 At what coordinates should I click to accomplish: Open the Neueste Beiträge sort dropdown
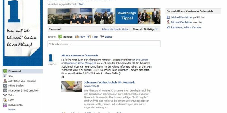(x=145, y=29)
